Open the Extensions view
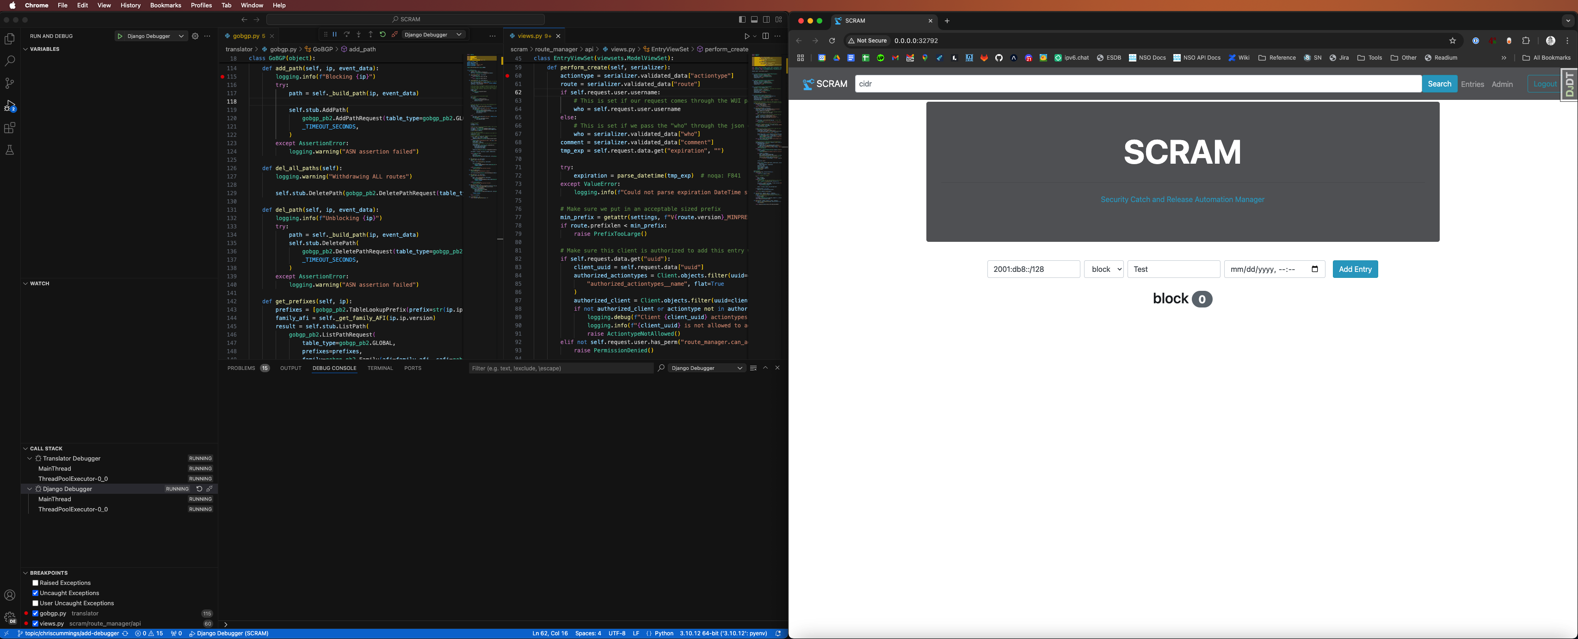The height and width of the screenshot is (639, 1578). [x=10, y=128]
